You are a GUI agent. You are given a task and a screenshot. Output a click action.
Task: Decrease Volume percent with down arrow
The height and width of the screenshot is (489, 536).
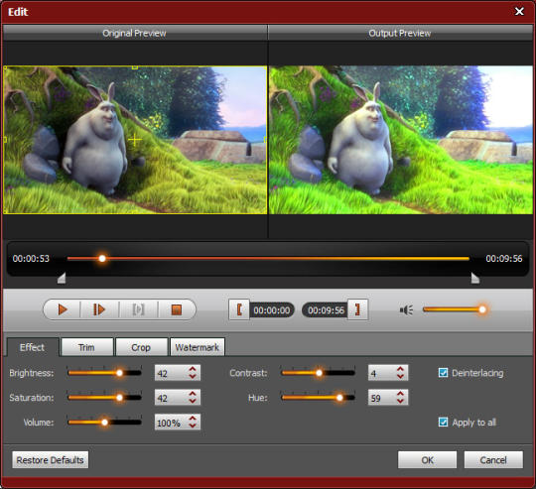coord(193,426)
